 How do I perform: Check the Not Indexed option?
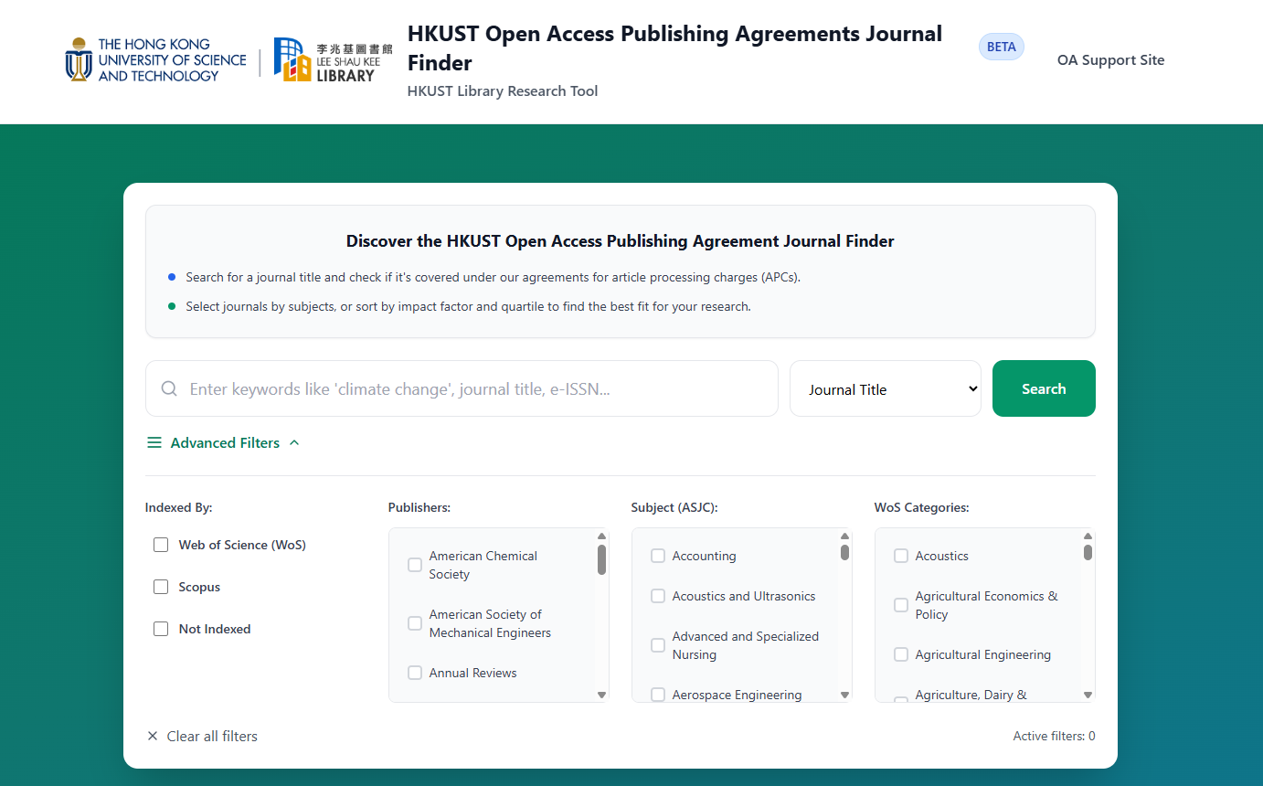161,629
